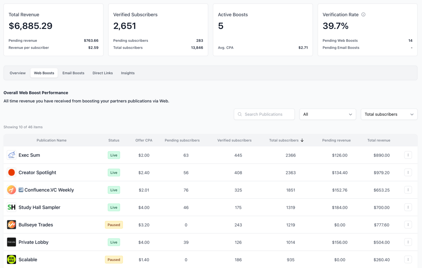Go to the Insights tab
This screenshot has height=268, width=422.
point(128,73)
